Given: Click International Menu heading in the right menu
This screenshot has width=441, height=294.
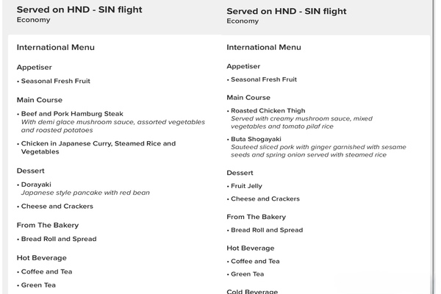Looking at the screenshot, I should coord(264,48).
